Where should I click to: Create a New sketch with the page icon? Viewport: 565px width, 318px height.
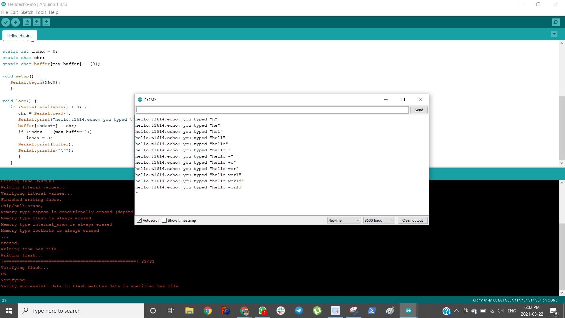coord(27,22)
